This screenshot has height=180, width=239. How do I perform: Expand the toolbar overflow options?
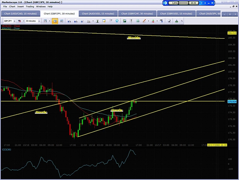click(182, 21)
